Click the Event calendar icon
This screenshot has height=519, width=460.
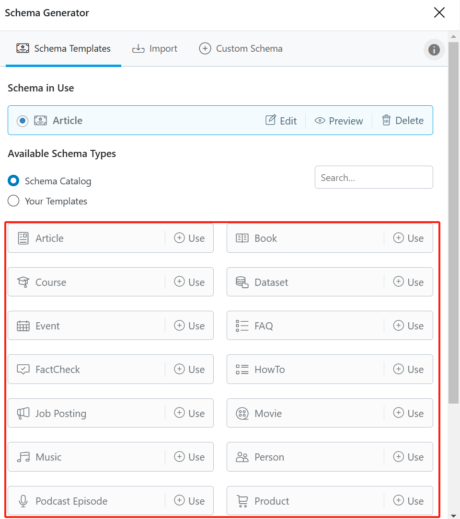(23, 326)
